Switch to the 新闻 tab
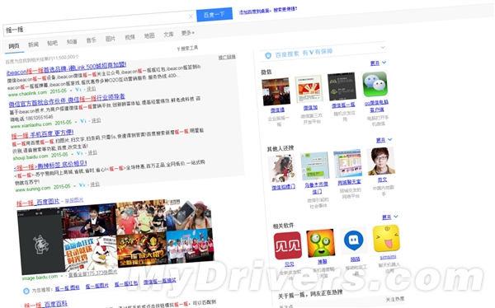 (x=33, y=44)
